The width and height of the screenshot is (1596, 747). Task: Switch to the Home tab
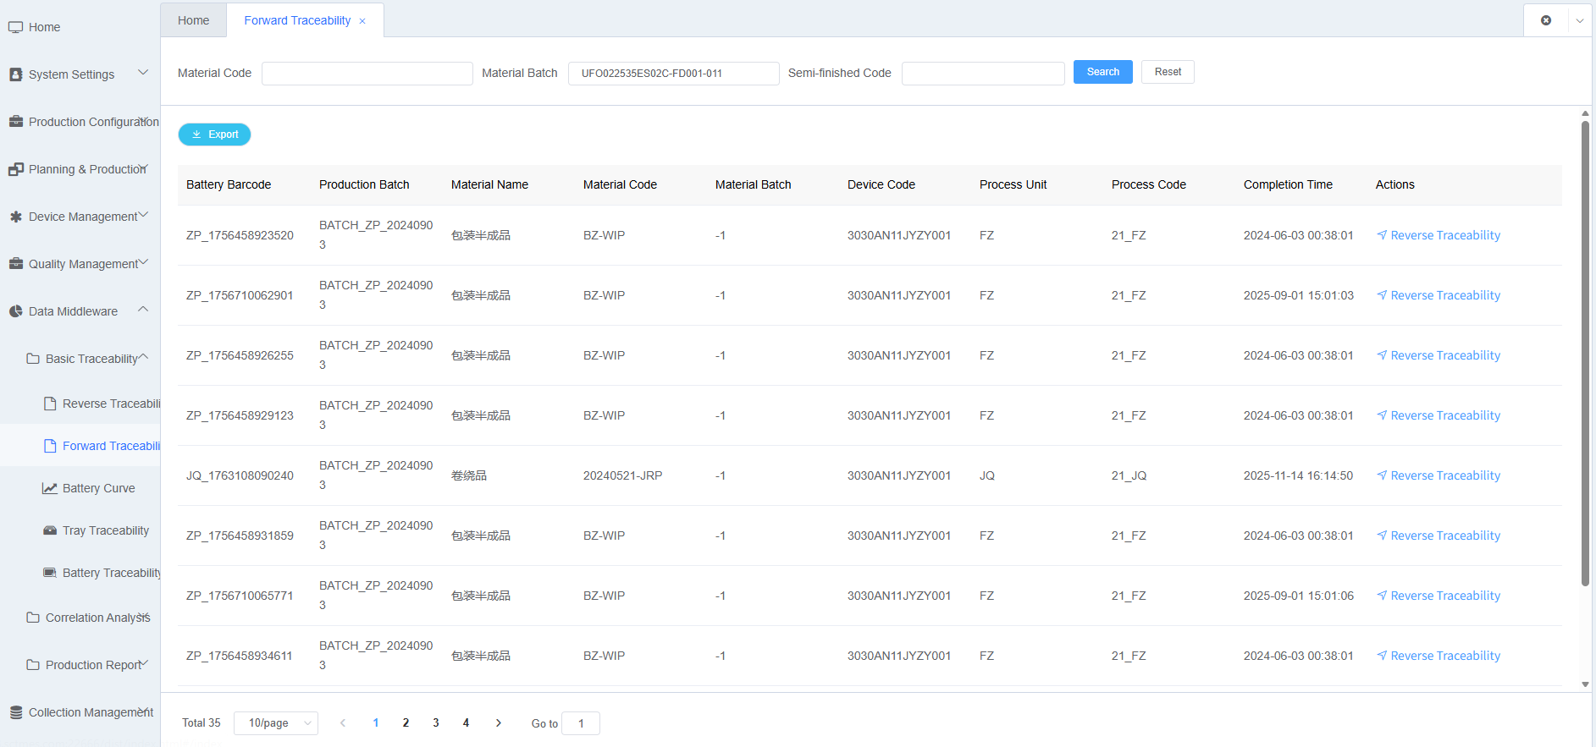(193, 20)
